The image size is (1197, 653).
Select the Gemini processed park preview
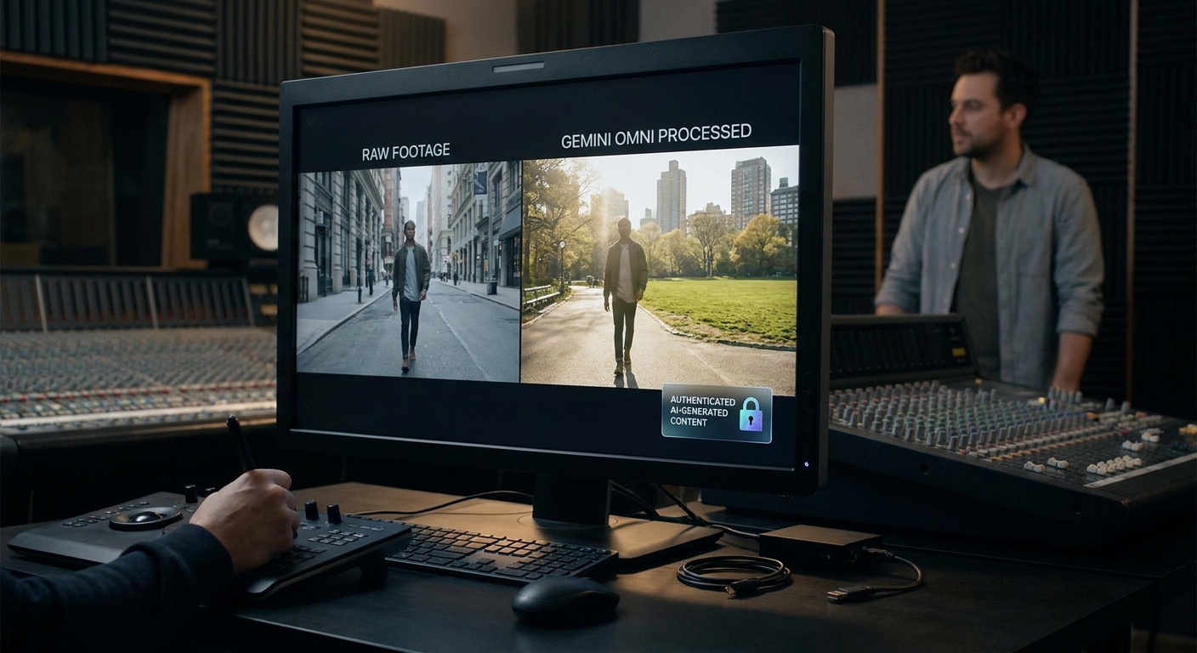pos(660,270)
